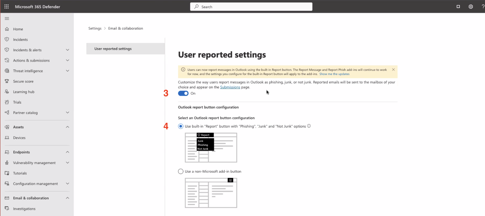Dismiss the Report button notification banner

[393, 69]
